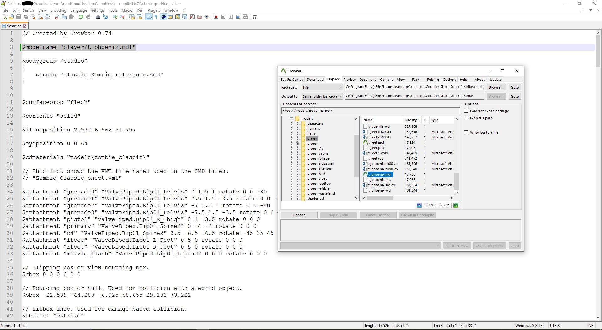Image resolution: width=602 pixels, height=330 pixels.
Task: Click the green refresh icon in Crowbar
Action: coord(456,205)
